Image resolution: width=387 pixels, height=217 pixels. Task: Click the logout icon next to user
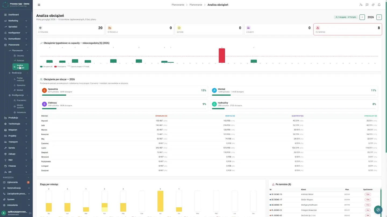30,213
